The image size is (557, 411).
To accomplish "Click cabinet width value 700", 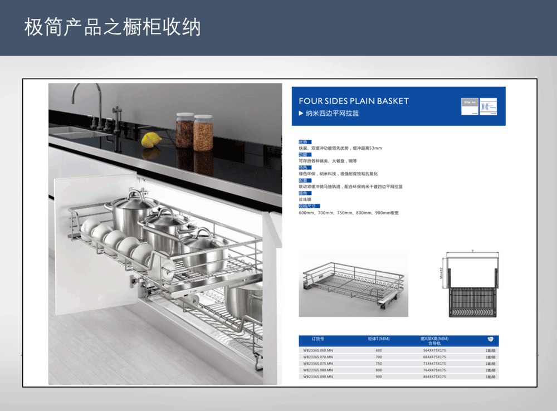I will [x=379, y=357].
